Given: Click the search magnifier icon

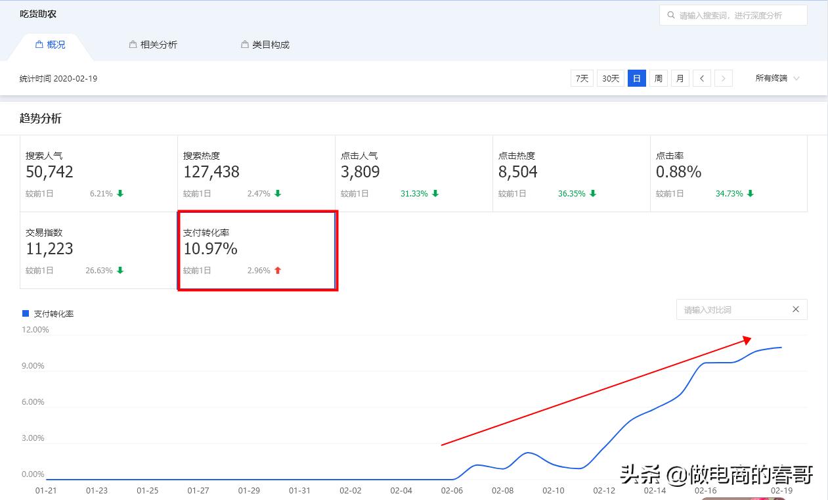Looking at the screenshot, I should click(670, 14).
